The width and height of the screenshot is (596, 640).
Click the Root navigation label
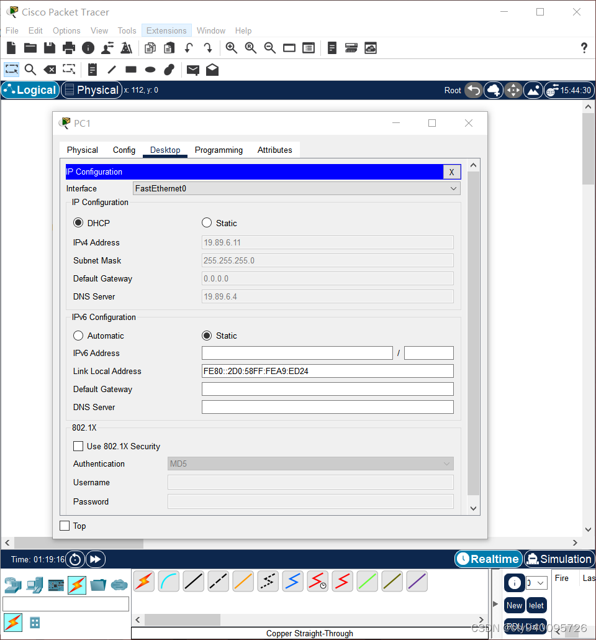[x=453, y=90]
